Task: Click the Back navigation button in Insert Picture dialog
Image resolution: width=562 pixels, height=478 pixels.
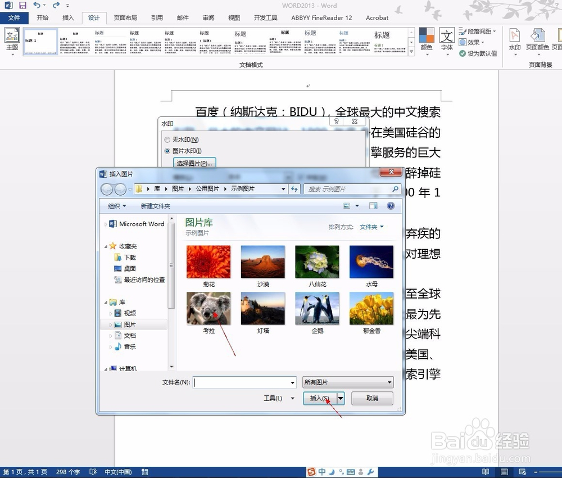Action: pyautogui.click(x=107, y=189)
